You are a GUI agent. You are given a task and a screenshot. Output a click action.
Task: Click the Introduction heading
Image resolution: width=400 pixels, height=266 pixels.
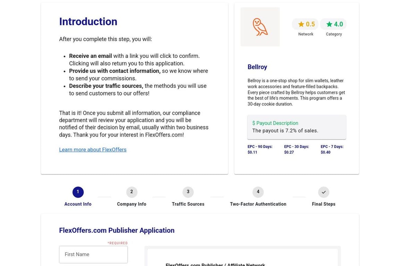tap(88, 21)
